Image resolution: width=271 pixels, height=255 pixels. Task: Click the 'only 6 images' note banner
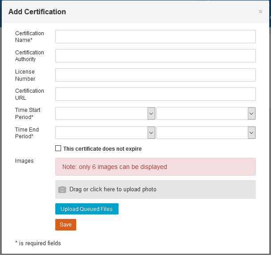155,167
